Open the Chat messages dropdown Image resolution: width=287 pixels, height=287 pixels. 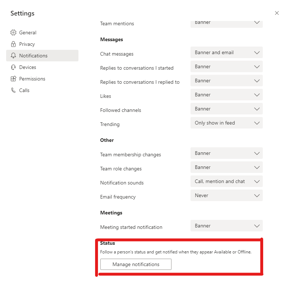226,52
